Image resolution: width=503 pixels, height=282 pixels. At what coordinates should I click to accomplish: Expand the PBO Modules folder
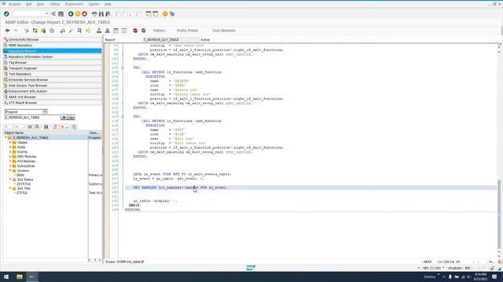coord(10,157)
